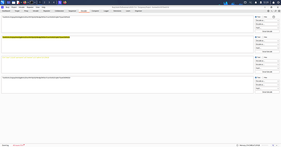Select the Hex radio for the third decoder box
This screenshot has width=281, height=147.
point(263,57)
